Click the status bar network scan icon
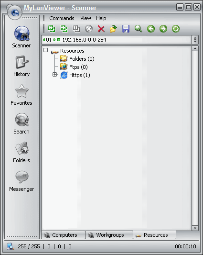The width and height of the screenshot is (203, 255). 11,246
